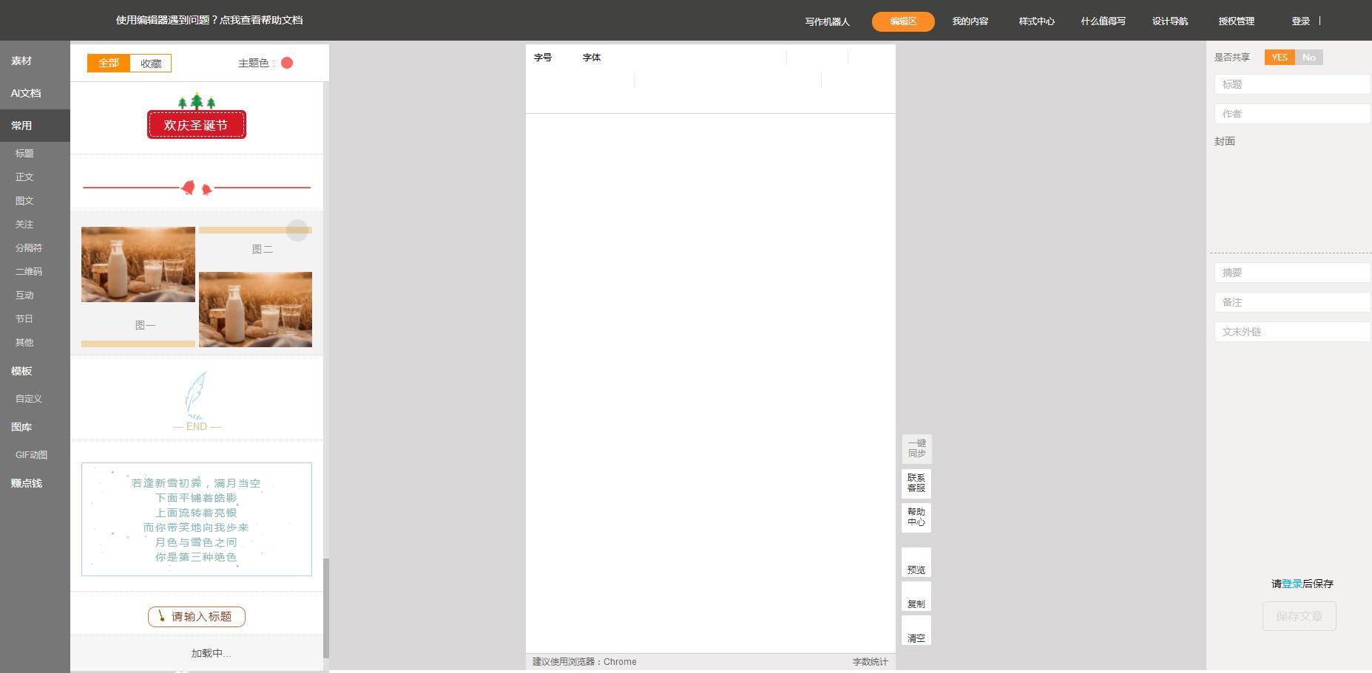Go to 我的内容
This screenshot has width=1372, height=673.
pos(970,21)
